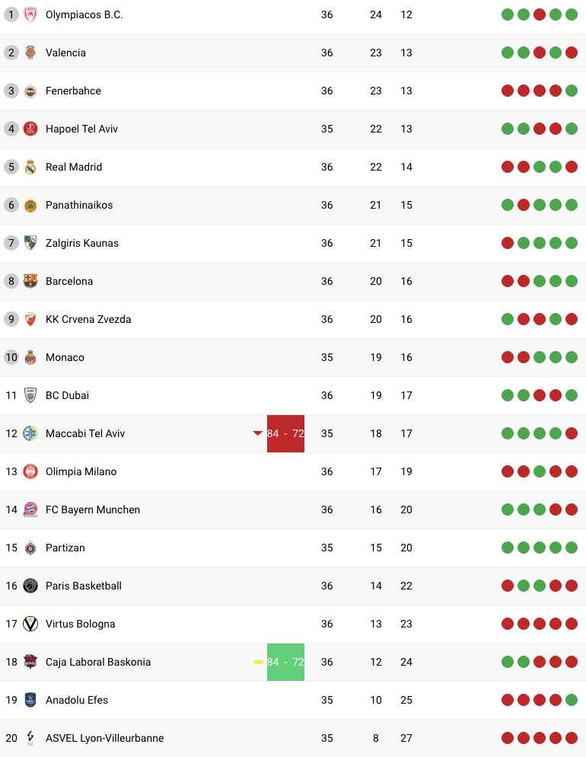
Task: Click the rank 1 position badge
Action: (x=11, y=14)
